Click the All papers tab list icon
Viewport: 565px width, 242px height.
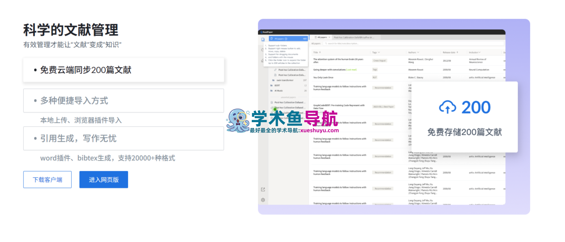(315, 37)
